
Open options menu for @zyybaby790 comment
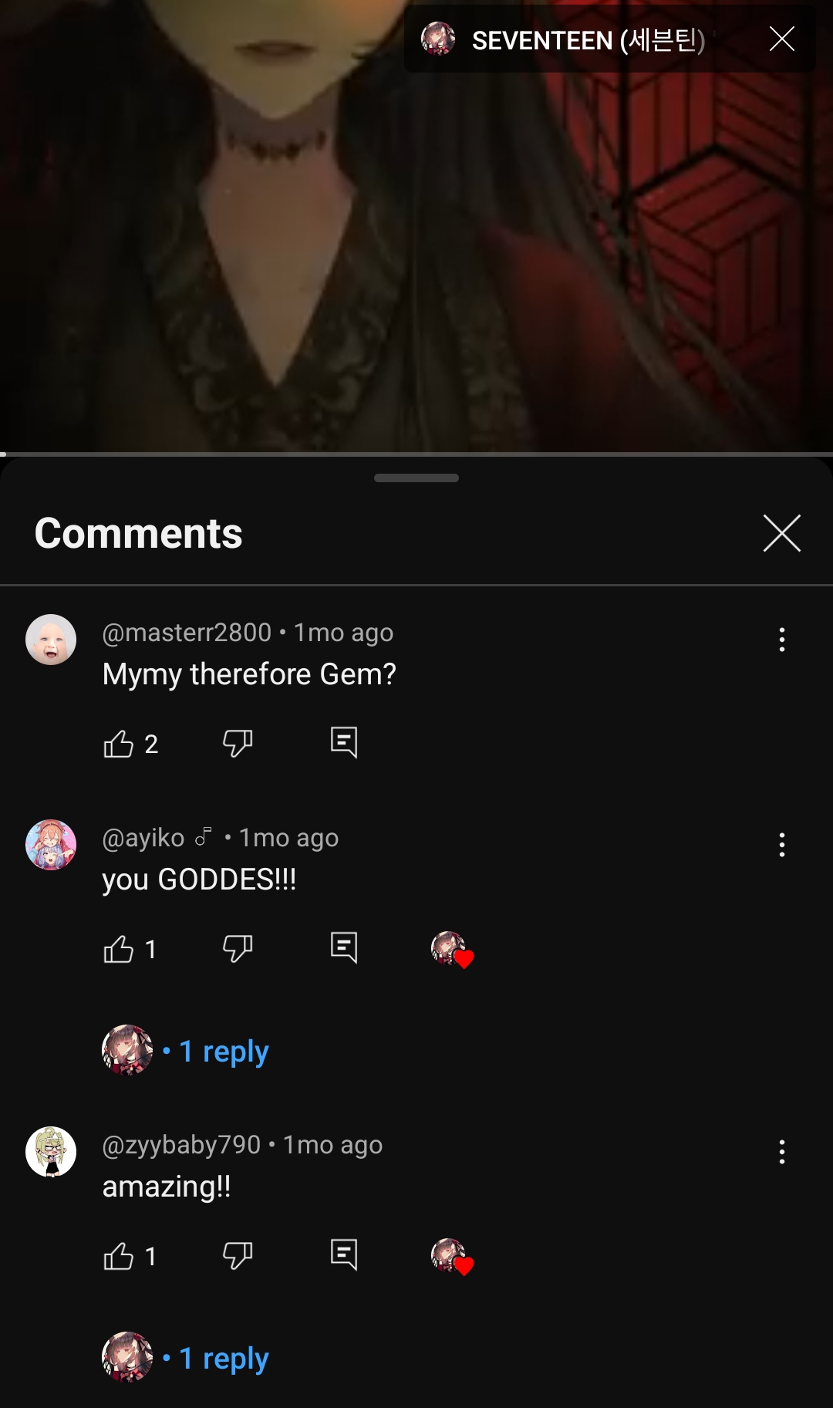(781, 1152)
